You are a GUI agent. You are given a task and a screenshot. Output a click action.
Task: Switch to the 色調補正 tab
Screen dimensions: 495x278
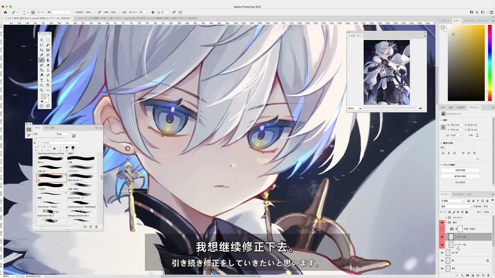tap(461, 107)
